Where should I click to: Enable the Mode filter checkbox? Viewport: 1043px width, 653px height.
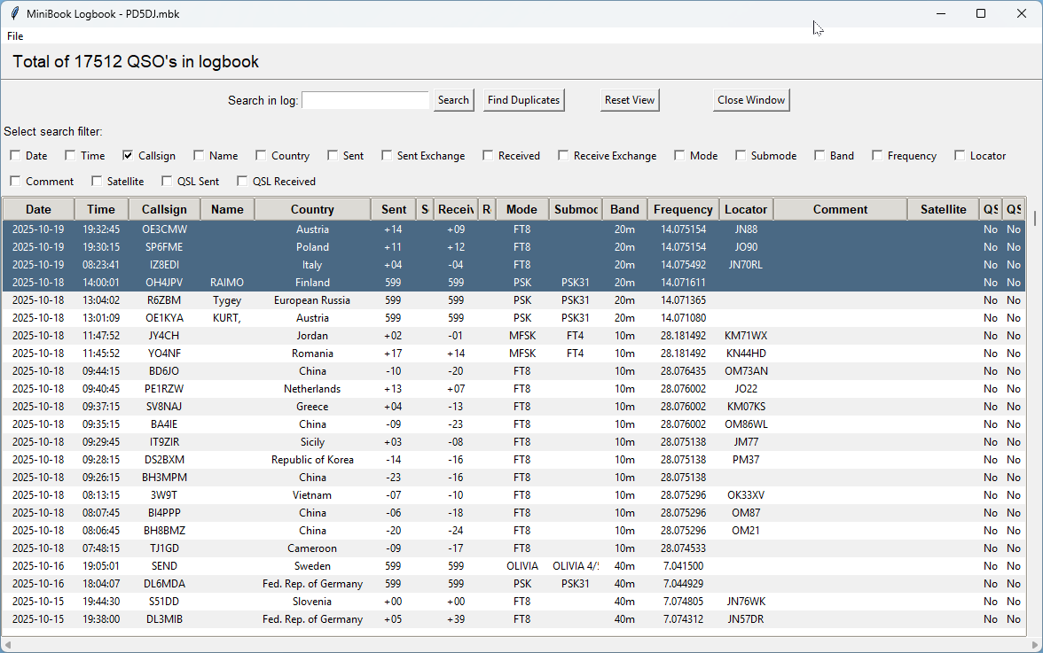pos(680,156)
